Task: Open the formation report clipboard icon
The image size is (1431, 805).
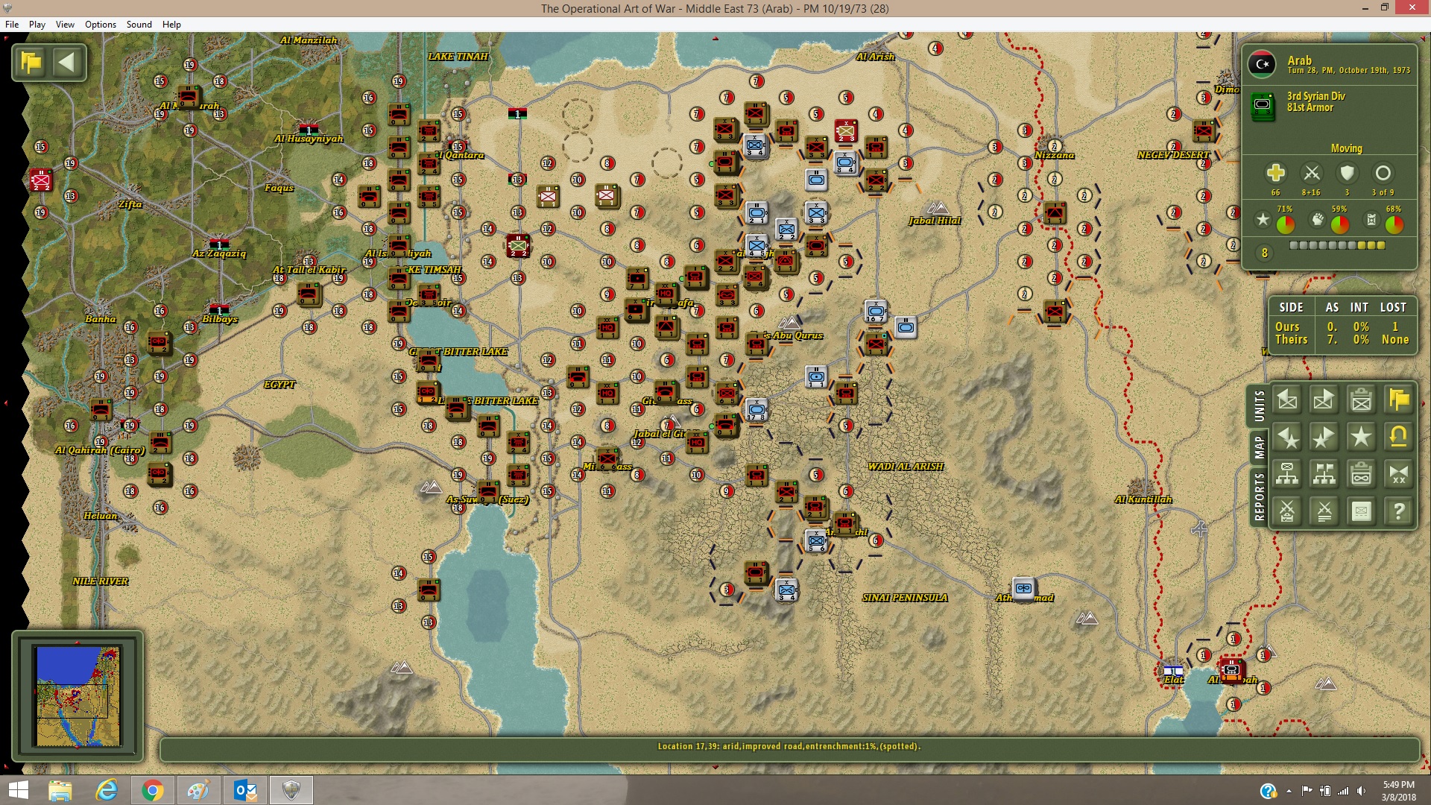Action: click(x=1362, y=474)
